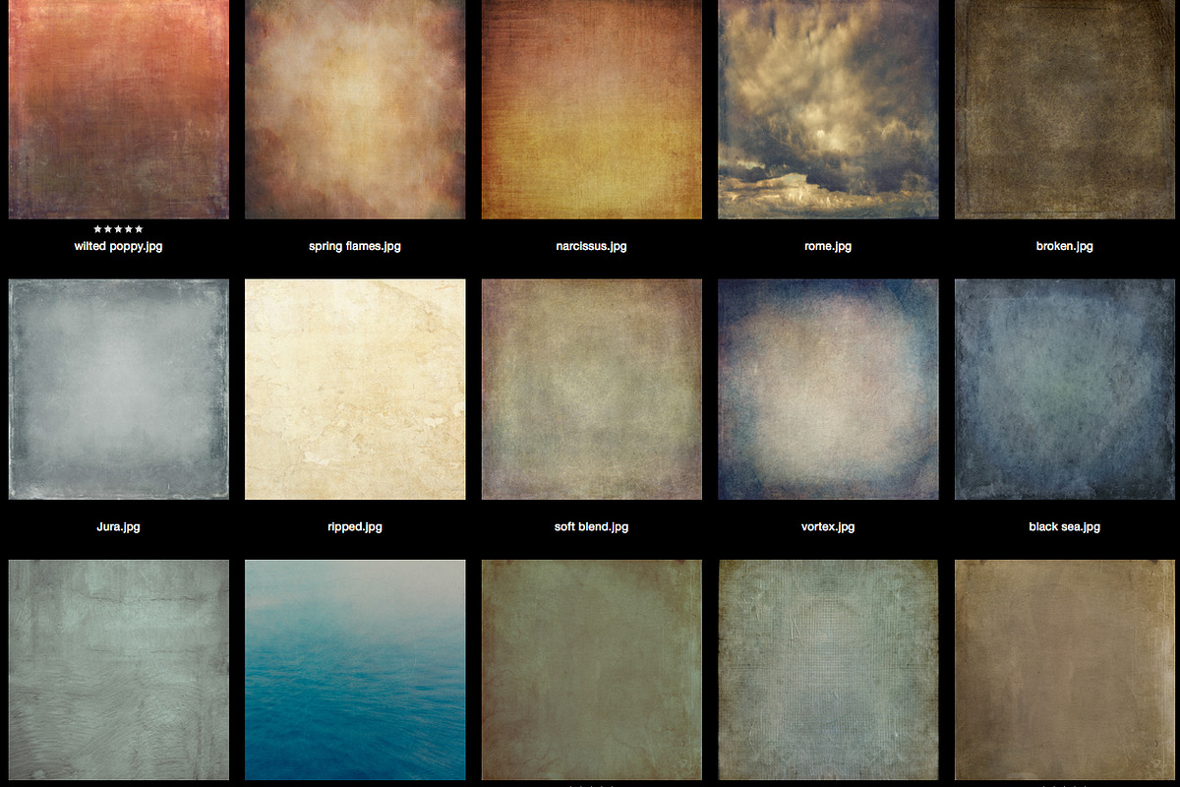Click the 'spring flames.jpg' file name label
Image resolution: width=1180 pixels, height=787 pixels.
tap(355, 247)
